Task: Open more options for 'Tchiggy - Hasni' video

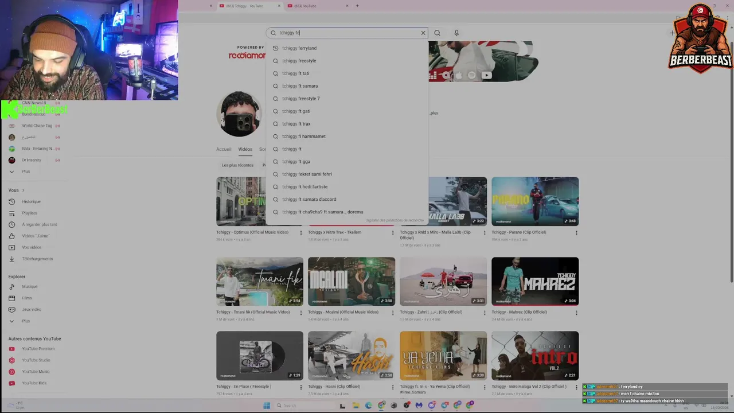Action: 393,387
